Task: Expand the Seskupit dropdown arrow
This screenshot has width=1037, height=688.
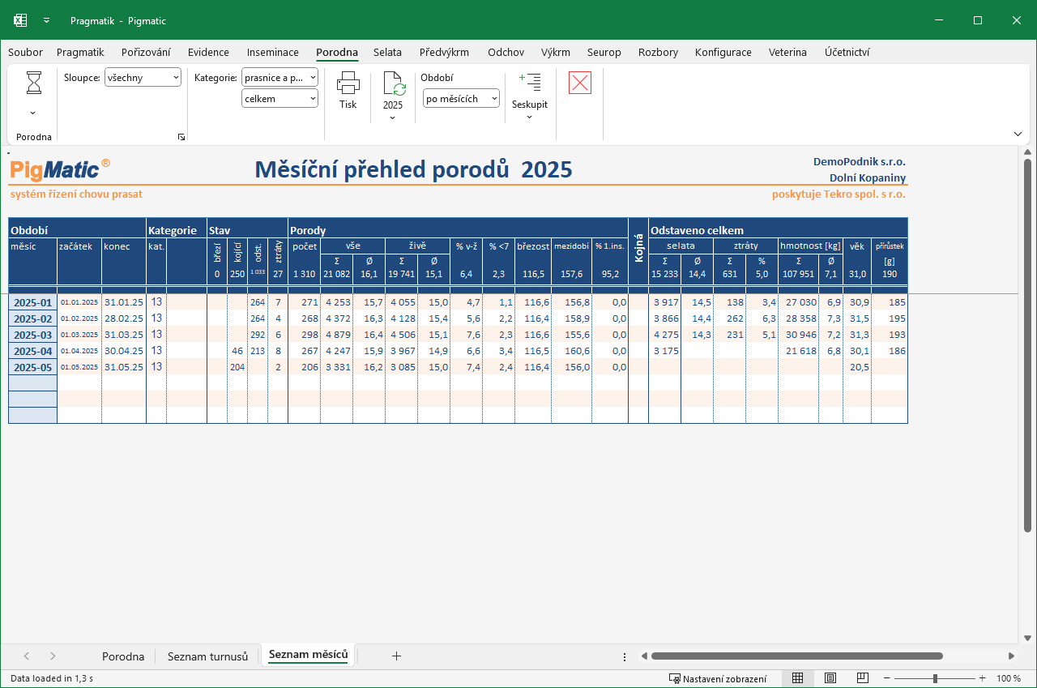Action: pos(530,118)
